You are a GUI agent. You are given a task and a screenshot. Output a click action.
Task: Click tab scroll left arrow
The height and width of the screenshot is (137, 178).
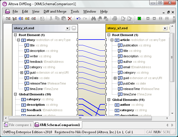(x=167, y=125)
